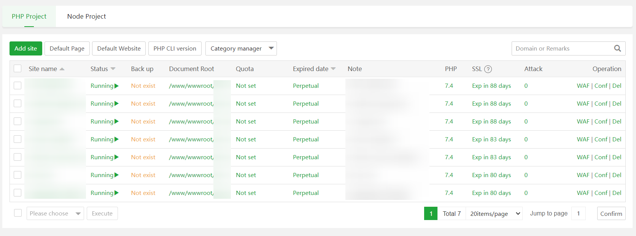Click the Running play icon in first row
Screen dimensions: 636x236
pyautogui.click(x=117, y=86)
